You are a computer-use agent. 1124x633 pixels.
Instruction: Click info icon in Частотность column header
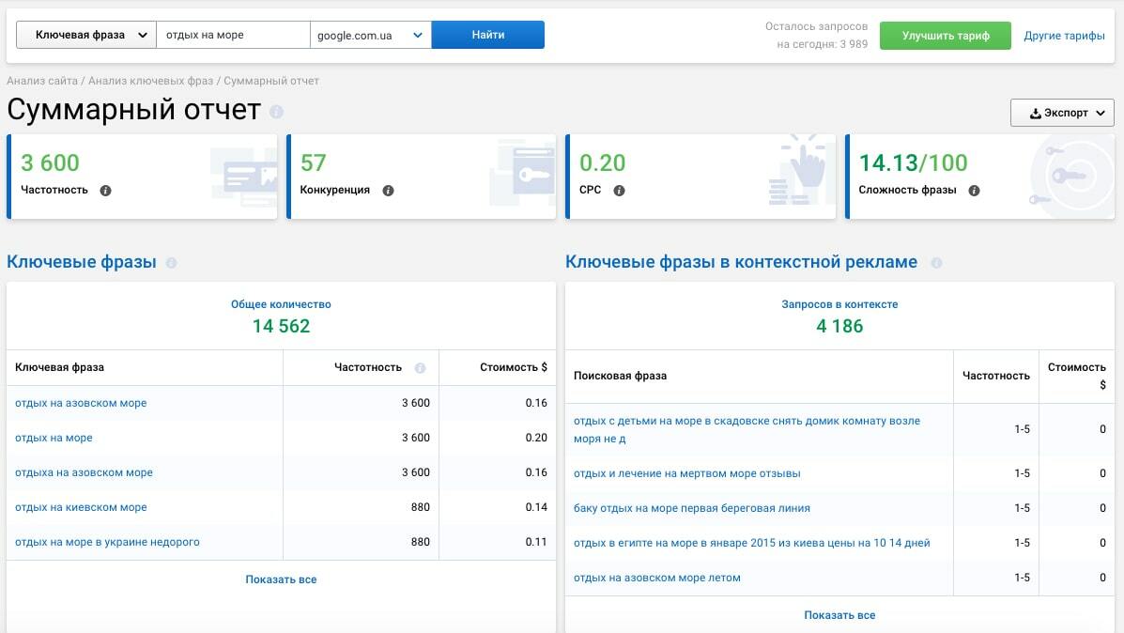pyautogui.click(x=420, y=368)
